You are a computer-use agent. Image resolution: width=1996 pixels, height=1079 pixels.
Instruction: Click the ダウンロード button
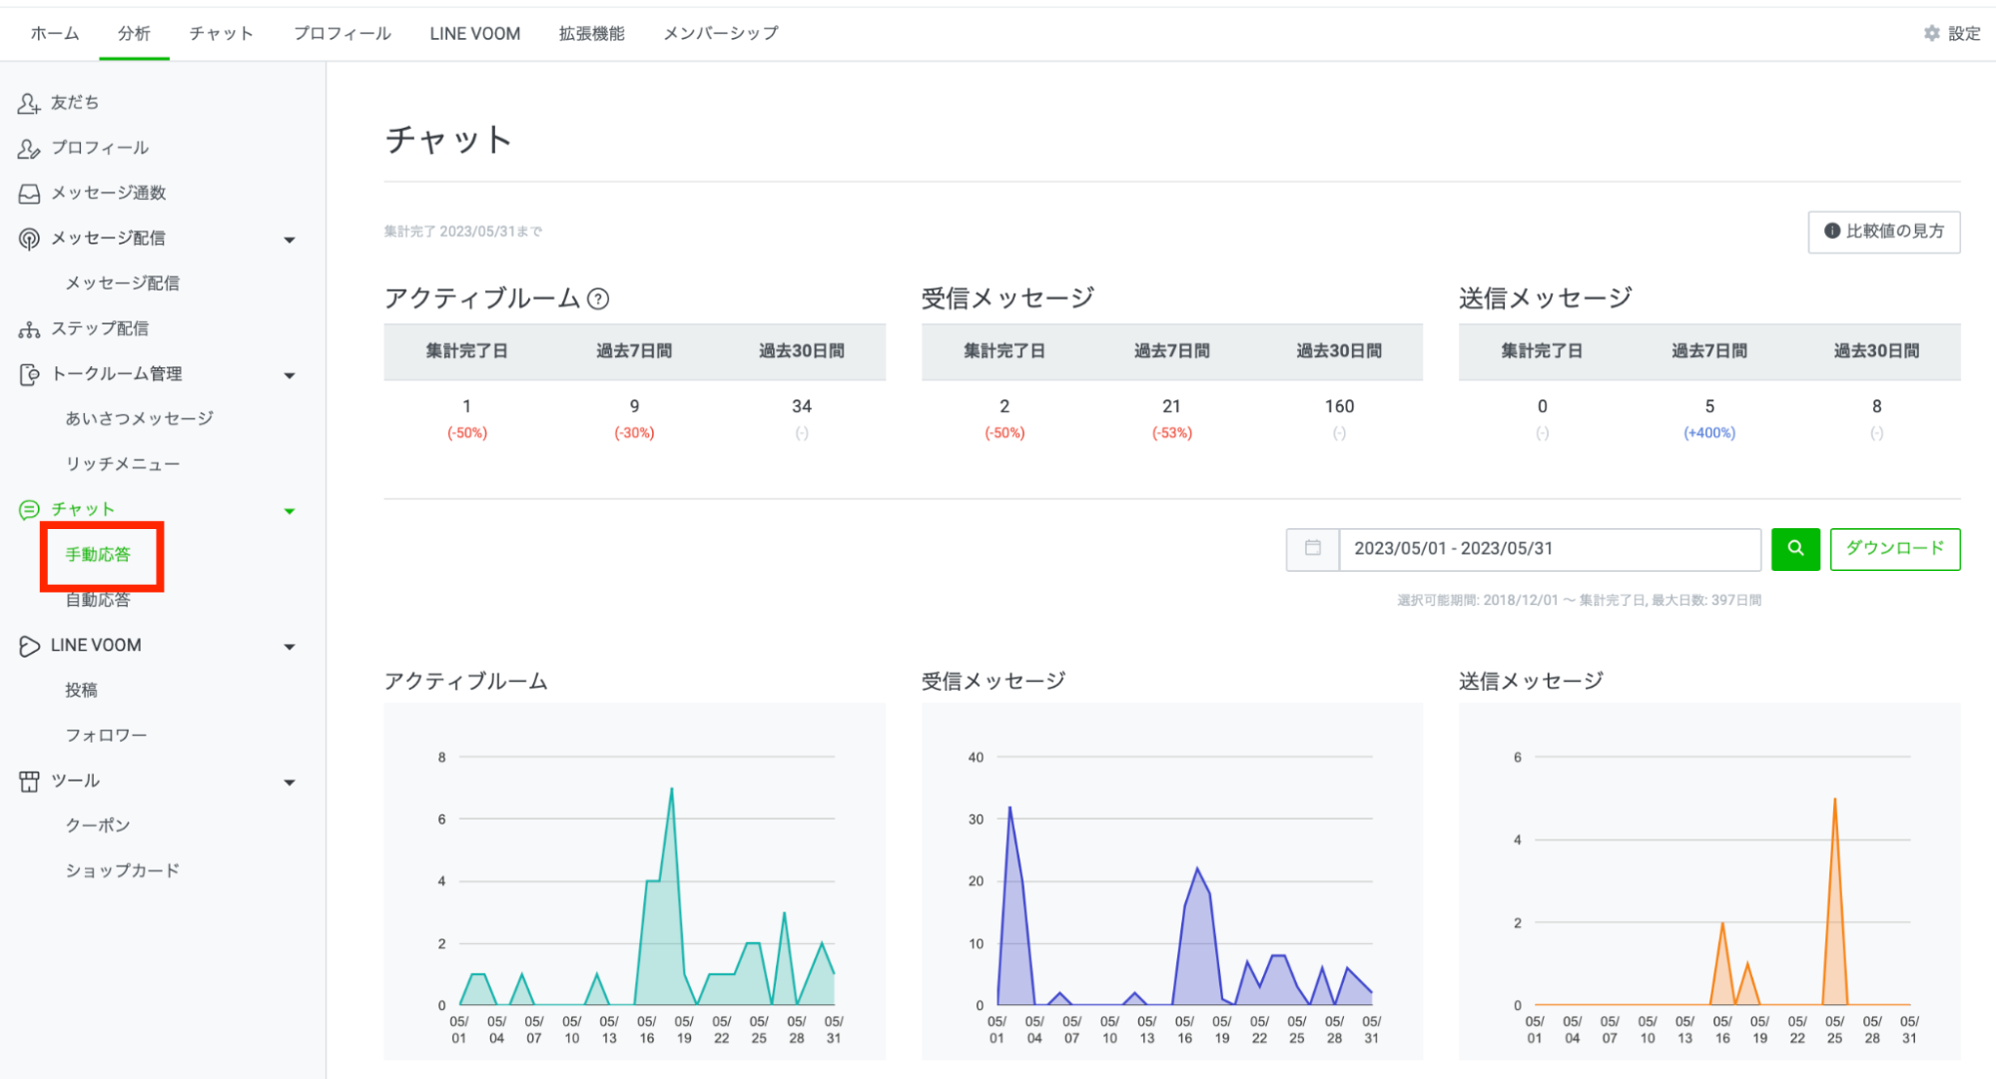pos(1893,548)
